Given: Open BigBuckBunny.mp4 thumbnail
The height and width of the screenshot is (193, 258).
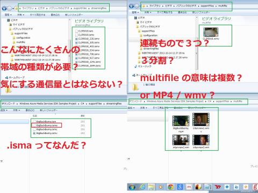Looking at the screenshot, I should pyautogui.click(x=181, y=121).
